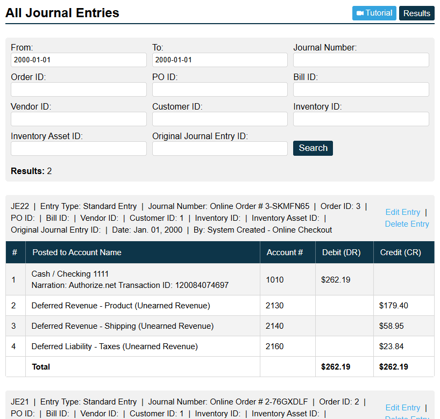The height and width of the screenshot is (419, 440).
Task: Click Delete Entry for JE22
Action: coord(407,224)
